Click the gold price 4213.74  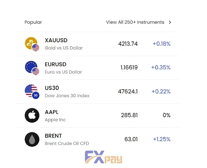click(x=128, y=44)
